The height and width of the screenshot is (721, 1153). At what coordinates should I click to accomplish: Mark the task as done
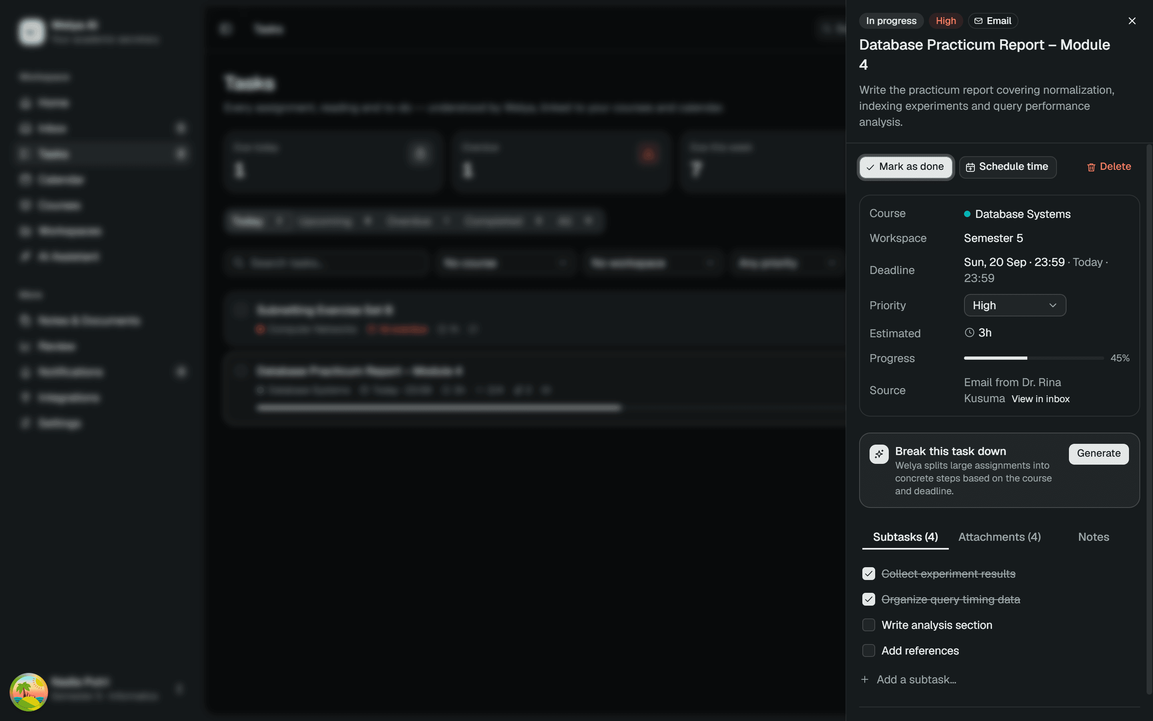pos(905,167)
